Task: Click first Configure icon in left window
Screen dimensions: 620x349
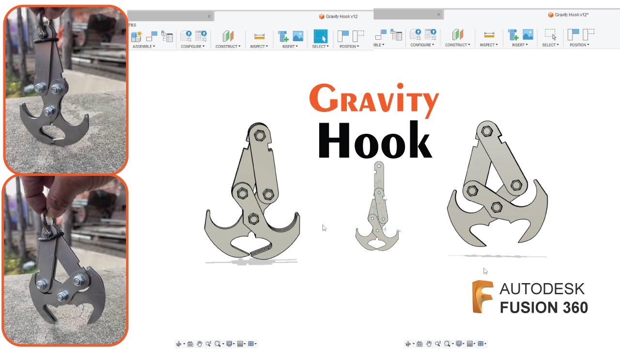Action: pos(186,36)
